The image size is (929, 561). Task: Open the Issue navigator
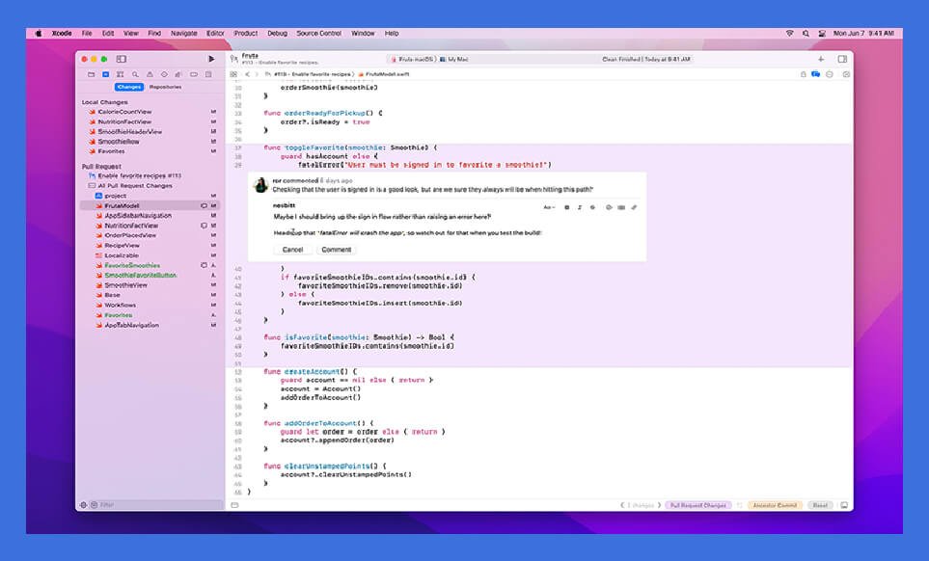[x=150, y=74]
